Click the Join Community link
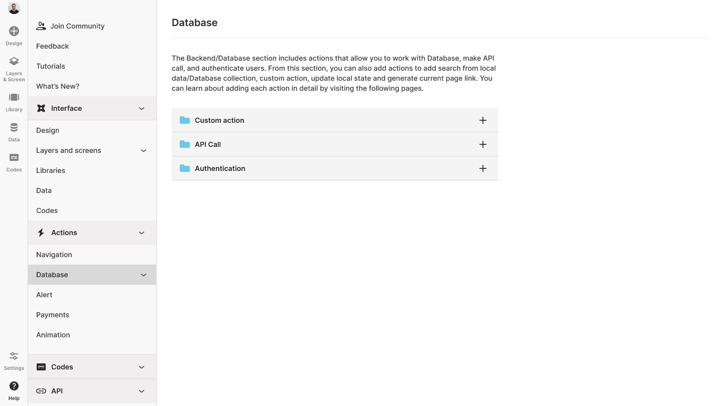The image size is (723, 406). click(x=77, y=26)
